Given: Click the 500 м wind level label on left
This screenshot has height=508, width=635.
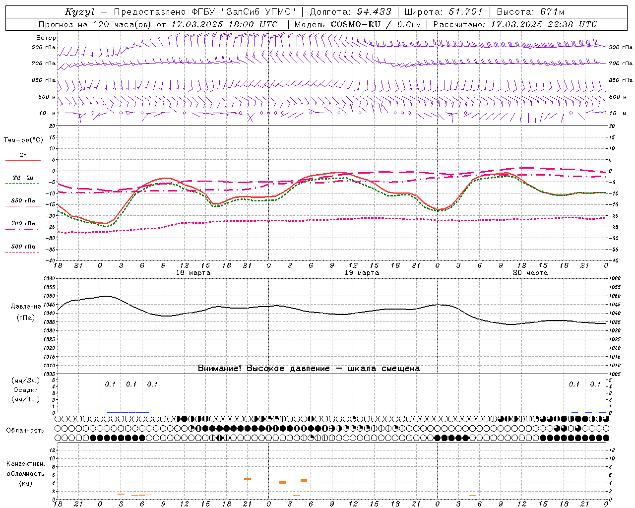Looking at the screenshot, I should (47, 97).
